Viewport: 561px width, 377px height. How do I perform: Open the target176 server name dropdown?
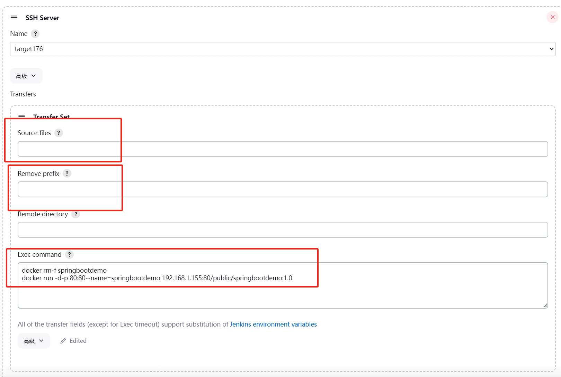[x=283, y=49]
